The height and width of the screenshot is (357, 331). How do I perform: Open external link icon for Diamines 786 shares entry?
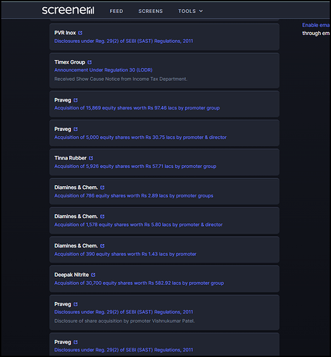[102, 187]
